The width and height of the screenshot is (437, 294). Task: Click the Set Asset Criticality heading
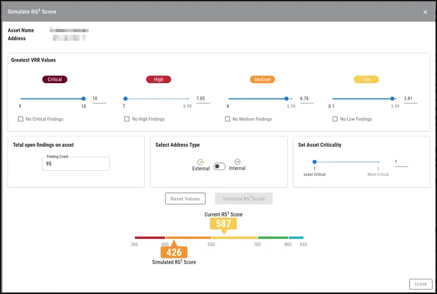[x=319, y=145]
